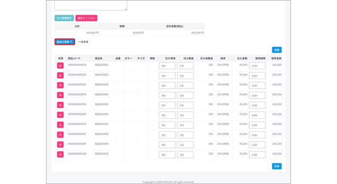Viewport: 337px width, 184px height.
Task: Delete the row for 商品000005
Action: (x=60, y=105)
